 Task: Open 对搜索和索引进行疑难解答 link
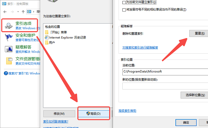coord(140,47)
